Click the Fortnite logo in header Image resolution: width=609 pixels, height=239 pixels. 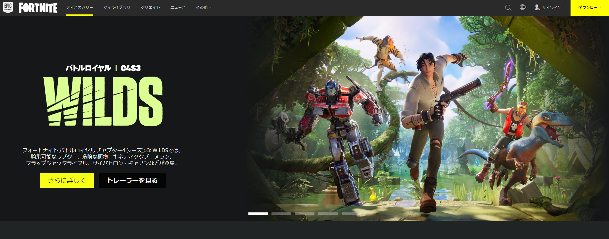38,8
